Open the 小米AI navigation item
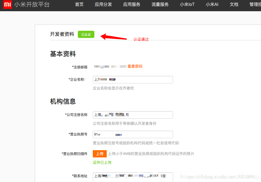 point(212,5)
